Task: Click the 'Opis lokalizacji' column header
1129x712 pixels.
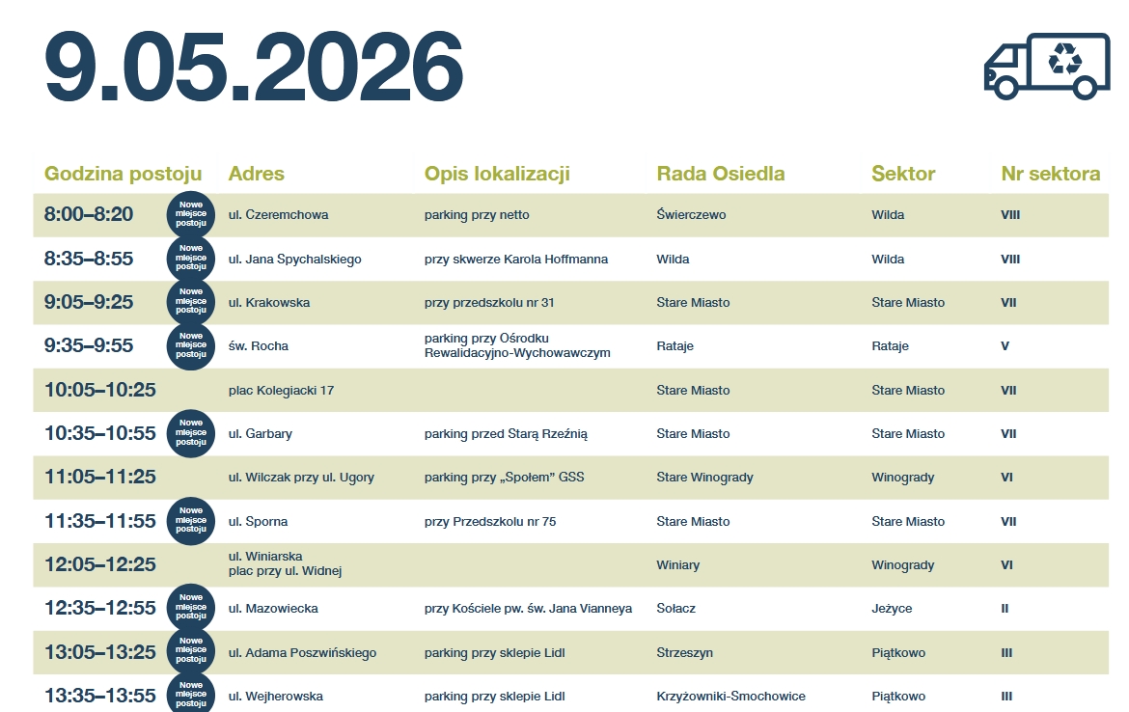Action: point(497,175)
